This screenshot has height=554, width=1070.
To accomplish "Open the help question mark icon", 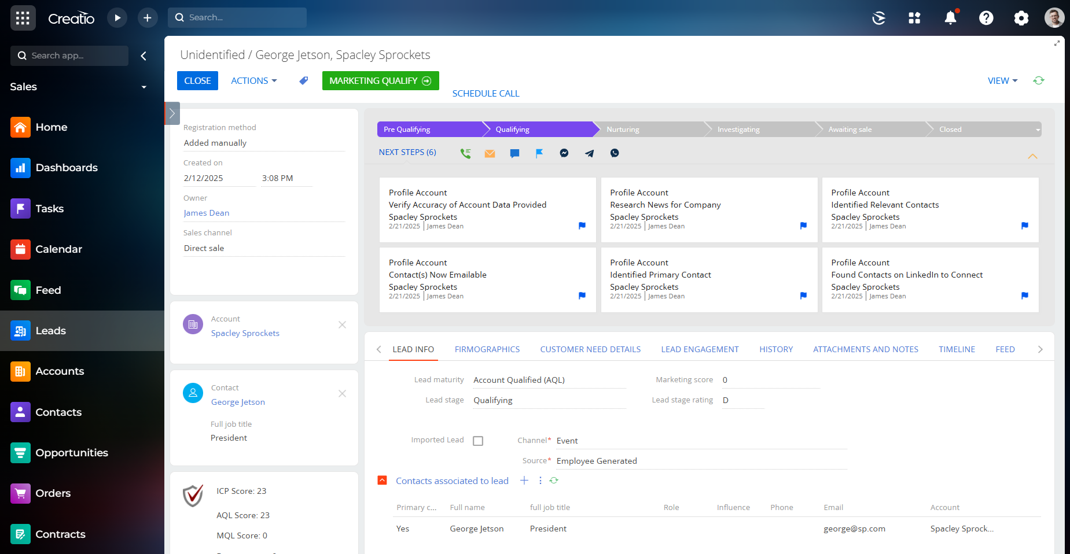I will coord(986,18).
